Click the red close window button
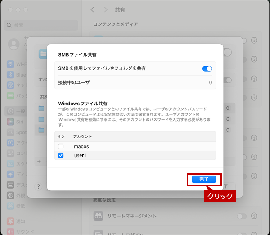270x235 pixels. click(10, 10)
